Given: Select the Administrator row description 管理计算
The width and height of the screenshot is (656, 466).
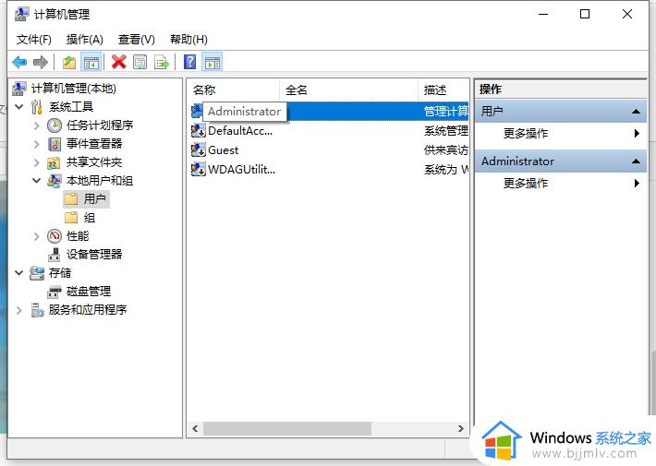Looking at the screenshot, I should click(445, 111).
